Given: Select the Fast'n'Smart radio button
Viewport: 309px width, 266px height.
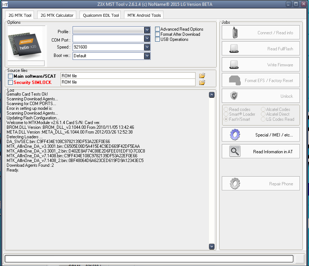Looking at the screenshot, I should coord(226,119).
